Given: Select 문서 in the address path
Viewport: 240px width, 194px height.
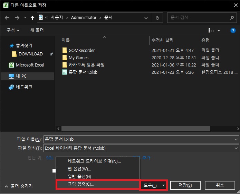Looking at the screenshot, I should click(x=108, y=18).
